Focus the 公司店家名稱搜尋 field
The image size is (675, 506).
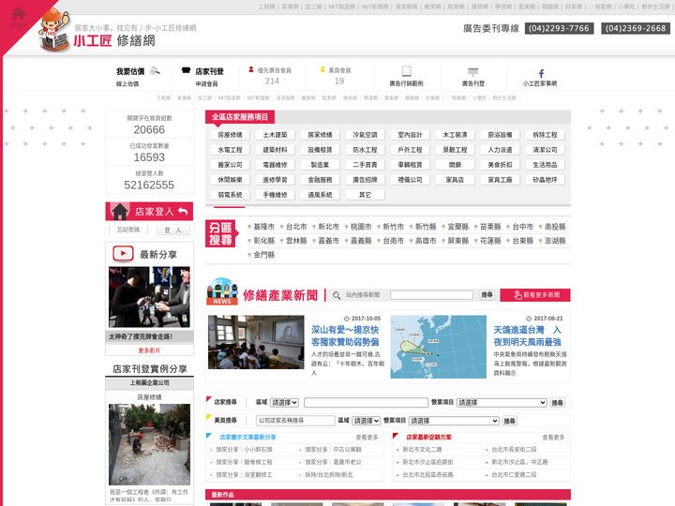coord(295,421)
